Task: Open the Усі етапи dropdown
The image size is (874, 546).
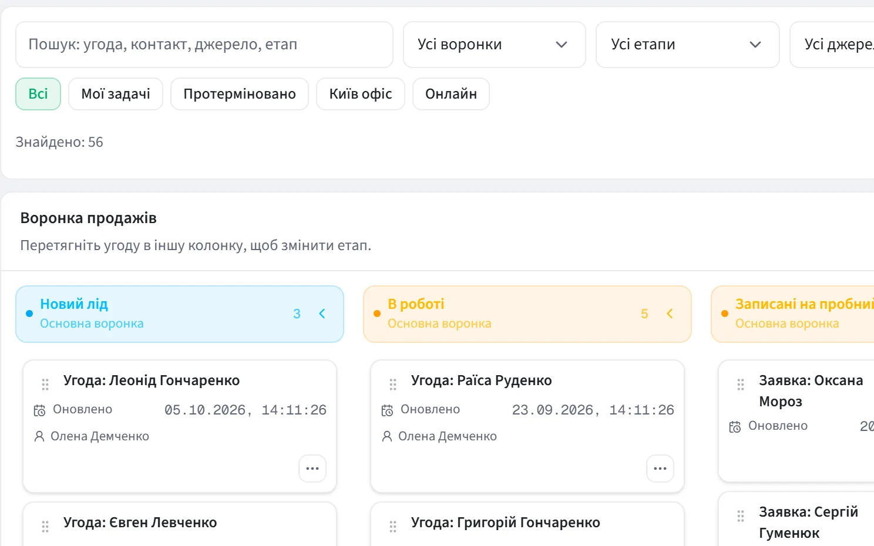Action: tap(687, 45)
